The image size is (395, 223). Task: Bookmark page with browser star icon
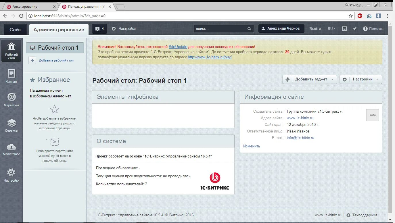[351, 16]
